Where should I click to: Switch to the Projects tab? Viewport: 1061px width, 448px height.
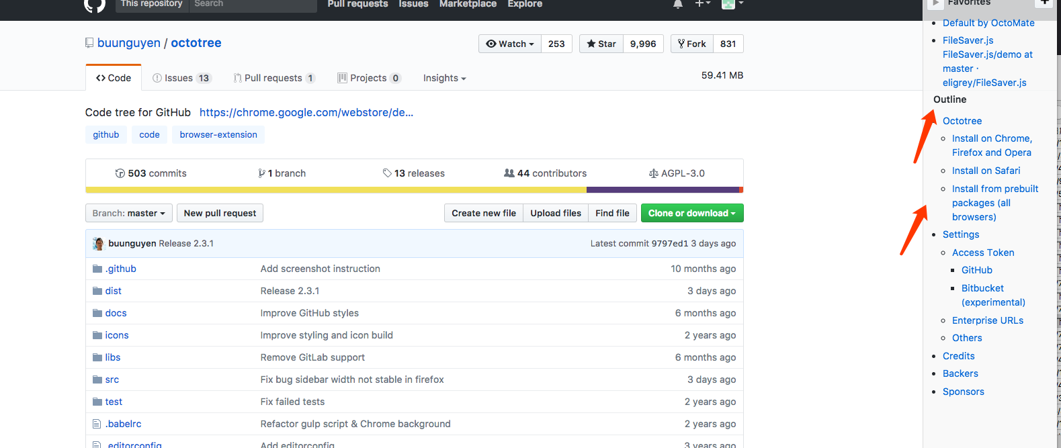369,78
